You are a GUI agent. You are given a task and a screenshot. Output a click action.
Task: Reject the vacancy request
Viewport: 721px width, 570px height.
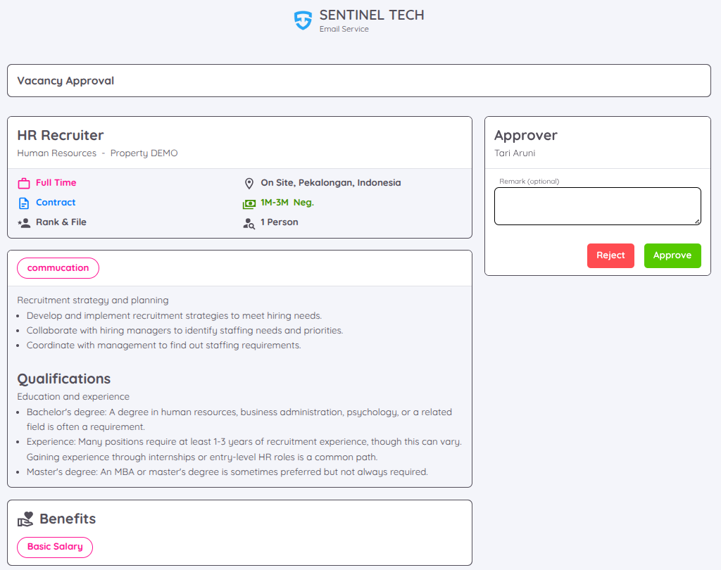click(x=610, y=255)
